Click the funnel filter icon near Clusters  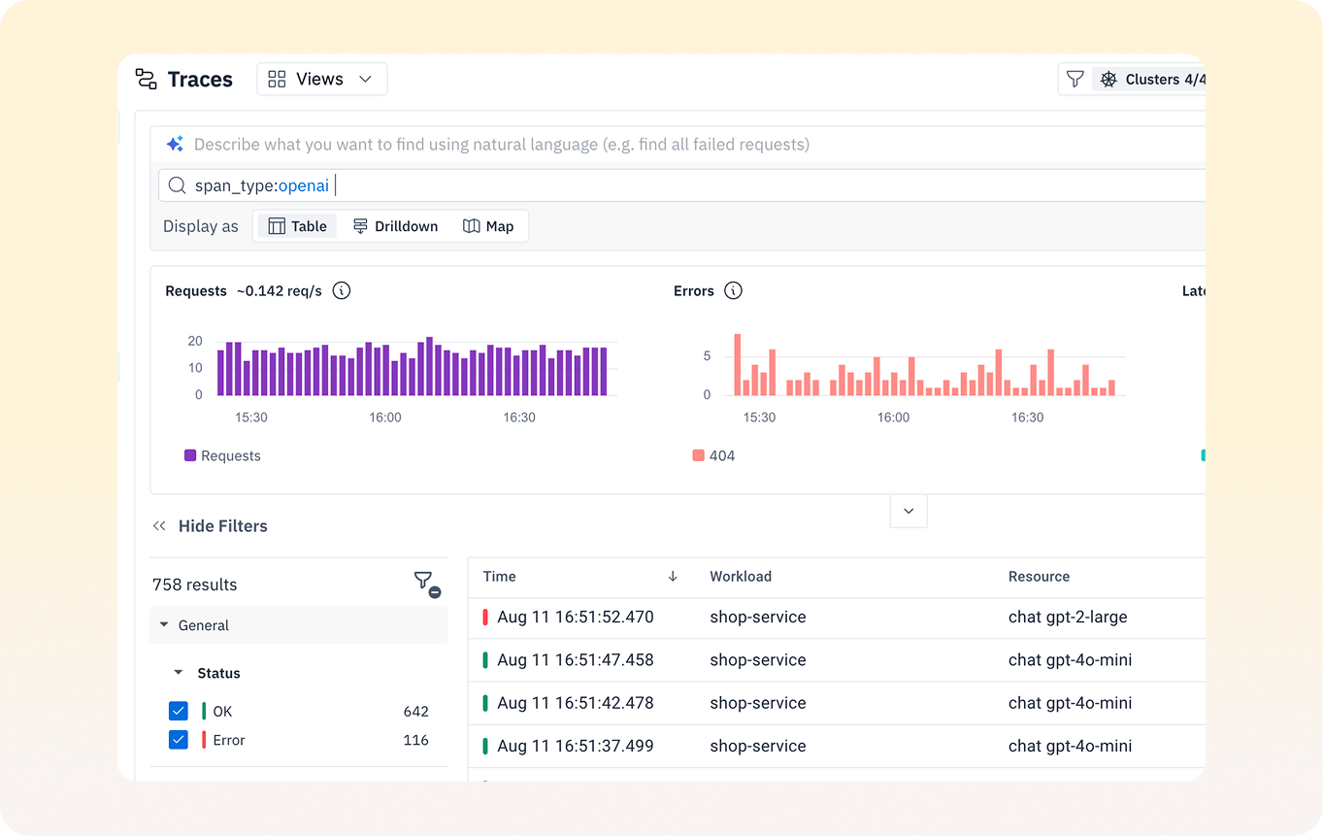(x=1075, y=80)
